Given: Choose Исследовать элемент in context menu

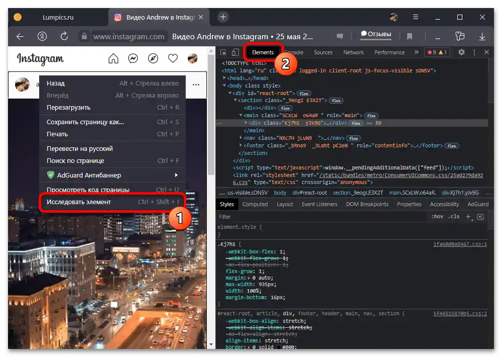Looking at the screenshot, I should tap(112, 202).
